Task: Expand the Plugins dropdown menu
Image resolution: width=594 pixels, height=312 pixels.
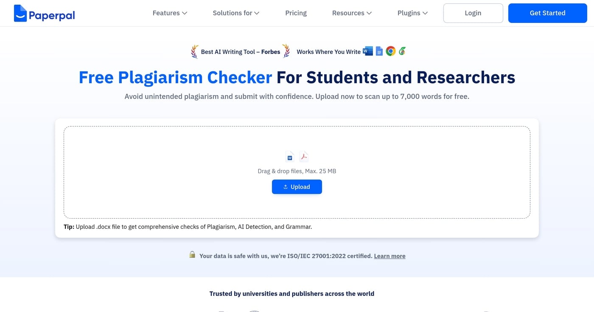Action: click(412, 13)
